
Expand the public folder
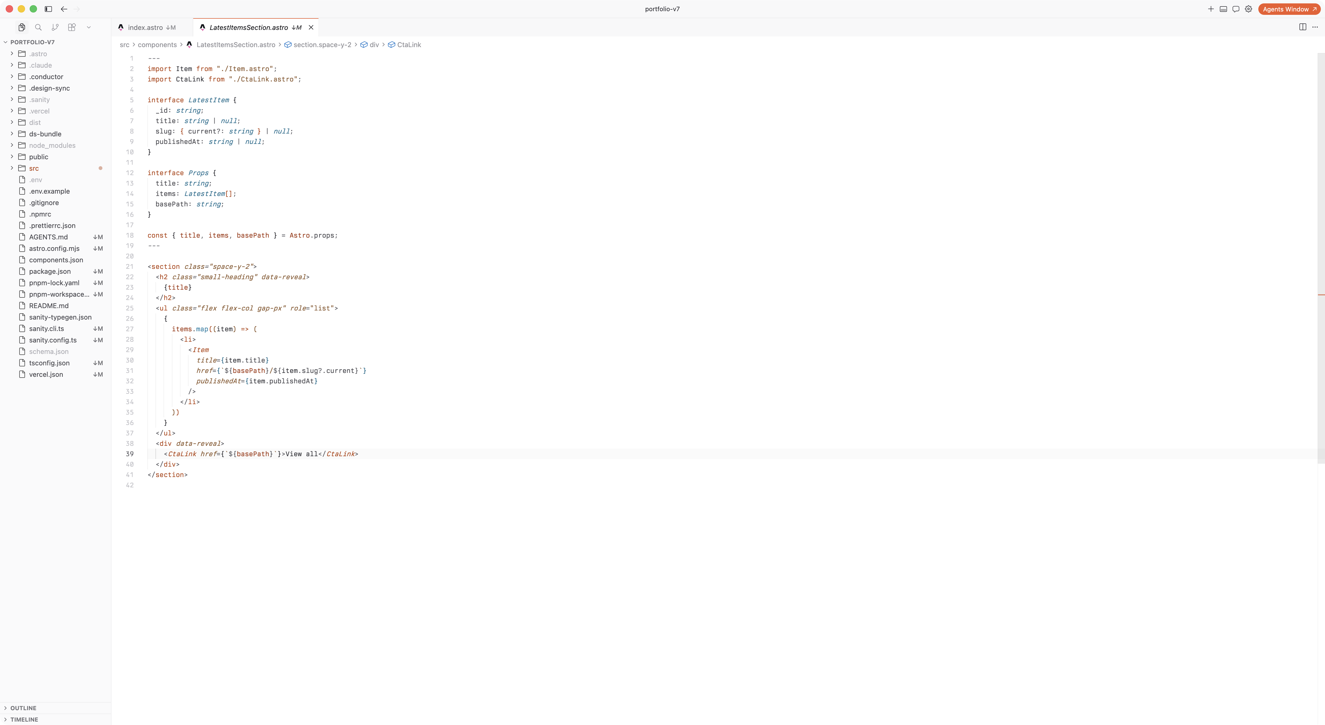55,157
